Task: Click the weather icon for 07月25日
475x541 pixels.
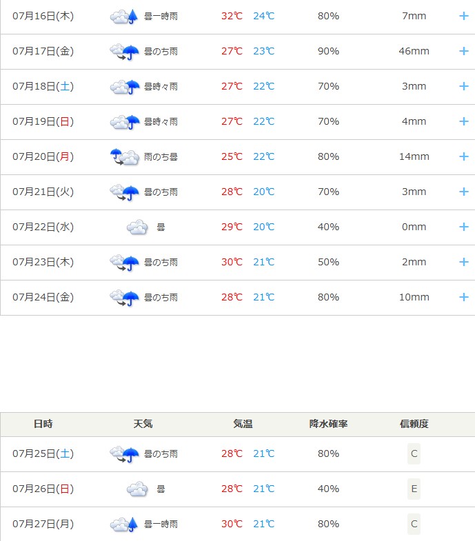Action: coord(124,454)
